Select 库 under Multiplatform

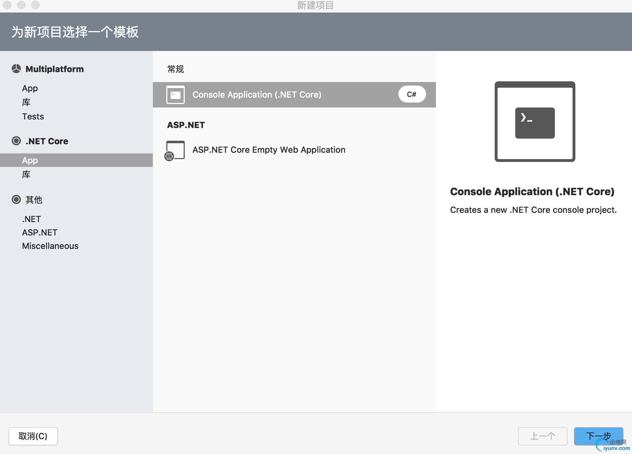click(x=26, y=103)
